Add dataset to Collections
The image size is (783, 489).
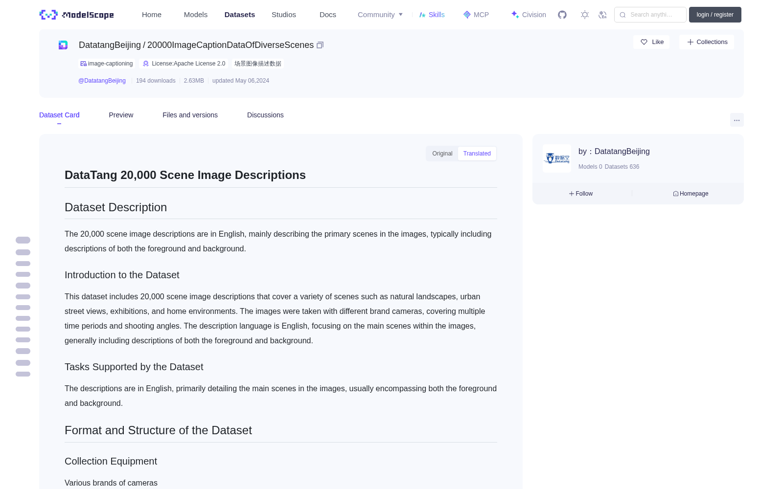707,42
